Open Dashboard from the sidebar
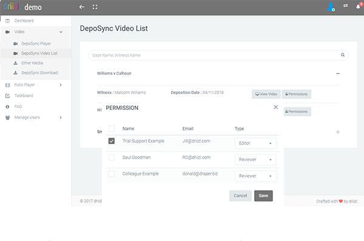This screenshot has width=364, height=241. (24, 21)
